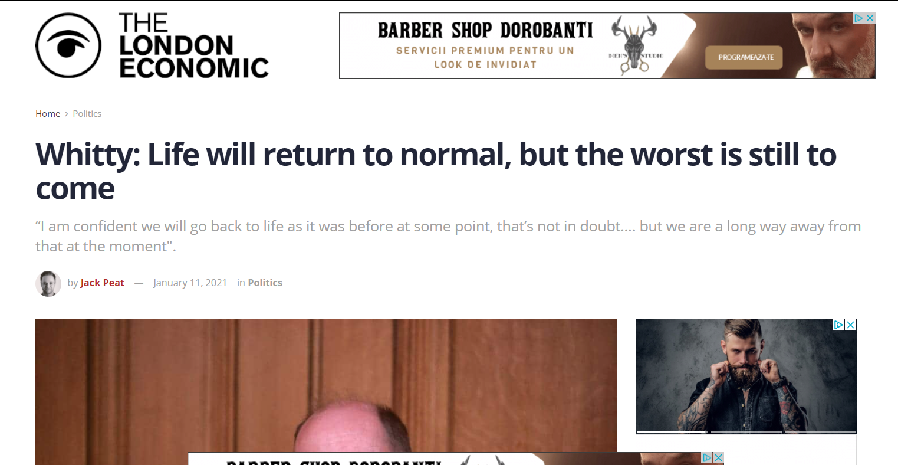Click AdChoices icon on bottom overlay ad
Image resolution: width=898 pixels, height=465 pixels.
(x=708, y=458)
